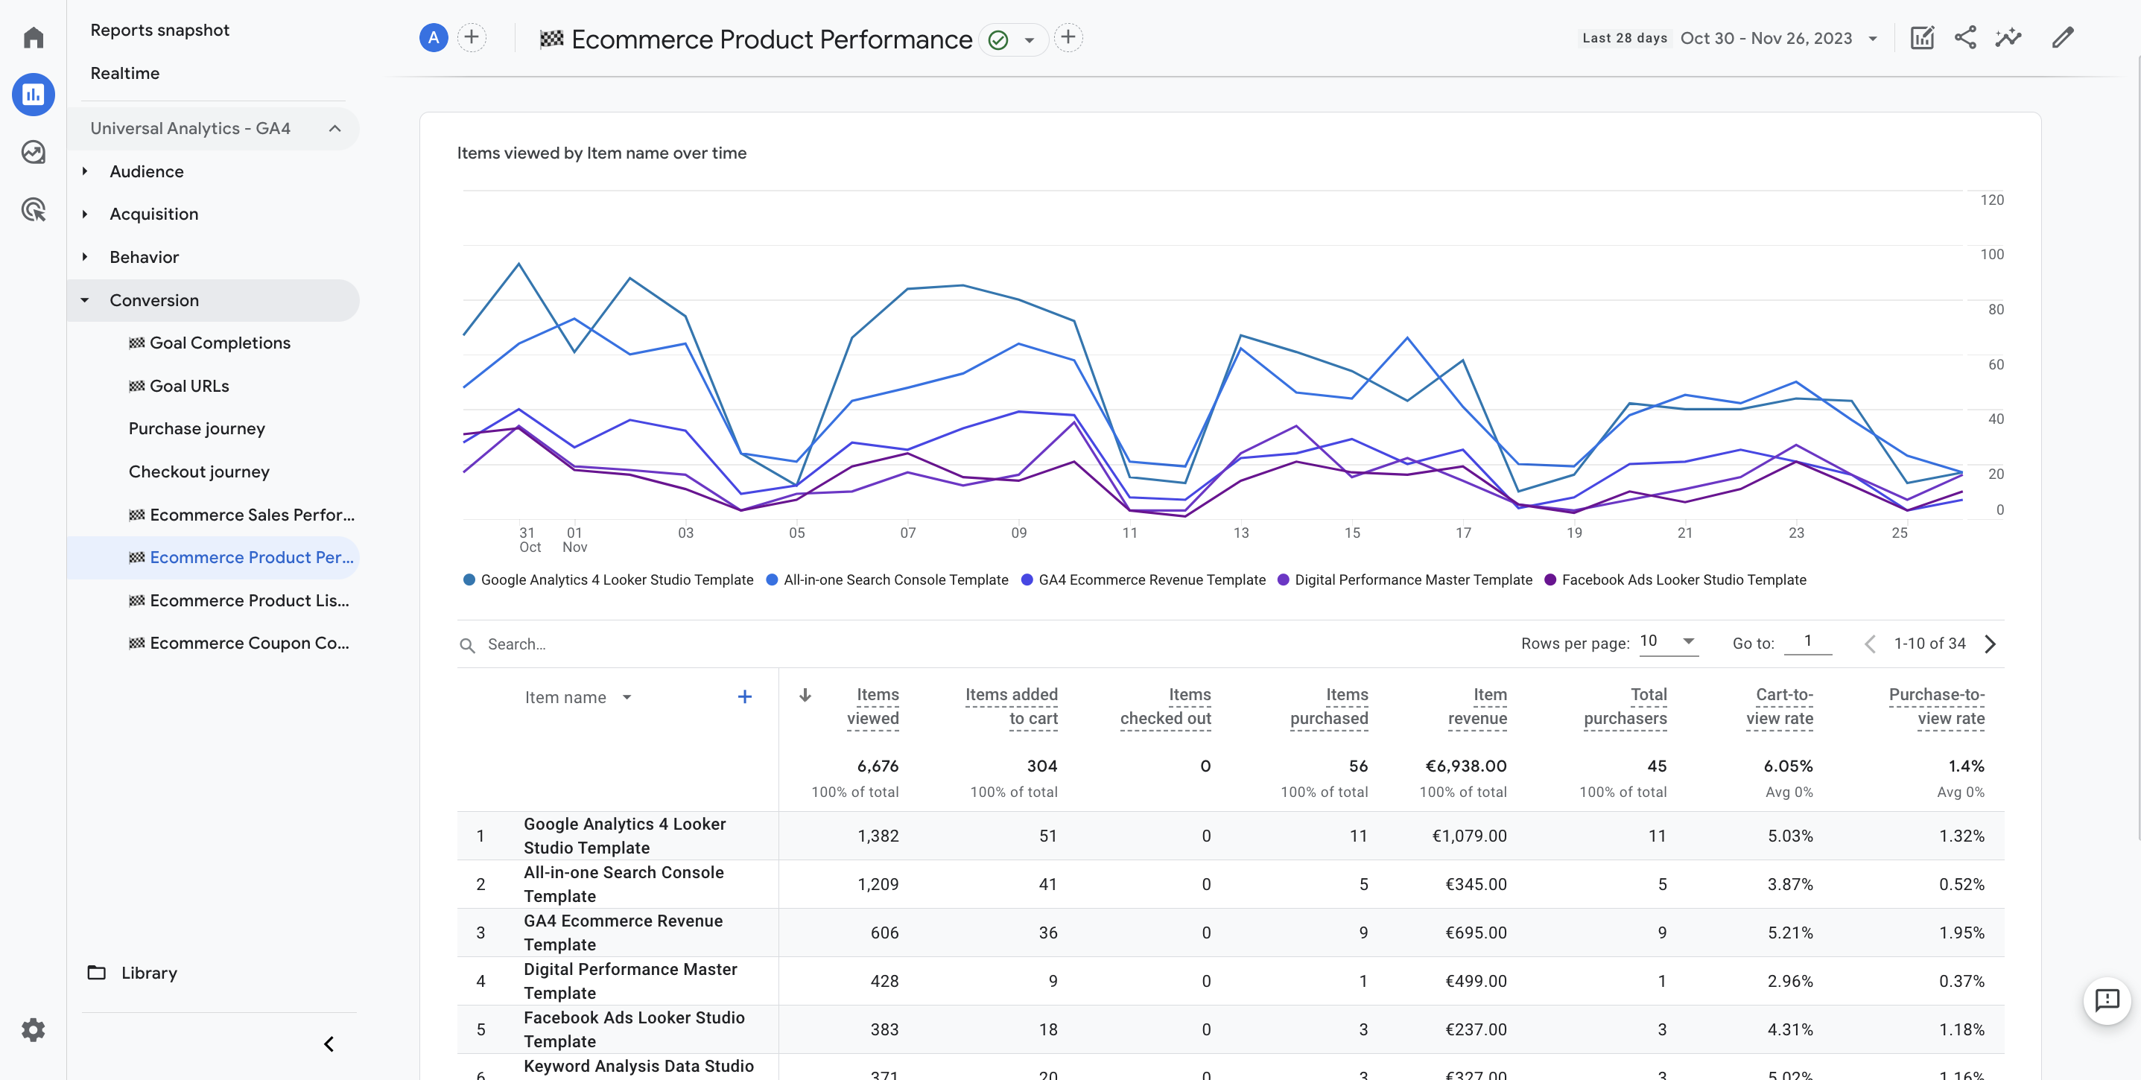Click checkered flag icon by Goal Completions

[137, 343]
